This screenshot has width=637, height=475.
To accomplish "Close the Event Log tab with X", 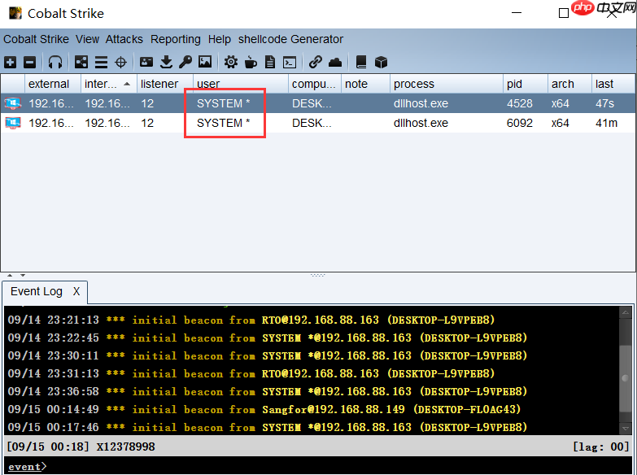I will (76, 291).
